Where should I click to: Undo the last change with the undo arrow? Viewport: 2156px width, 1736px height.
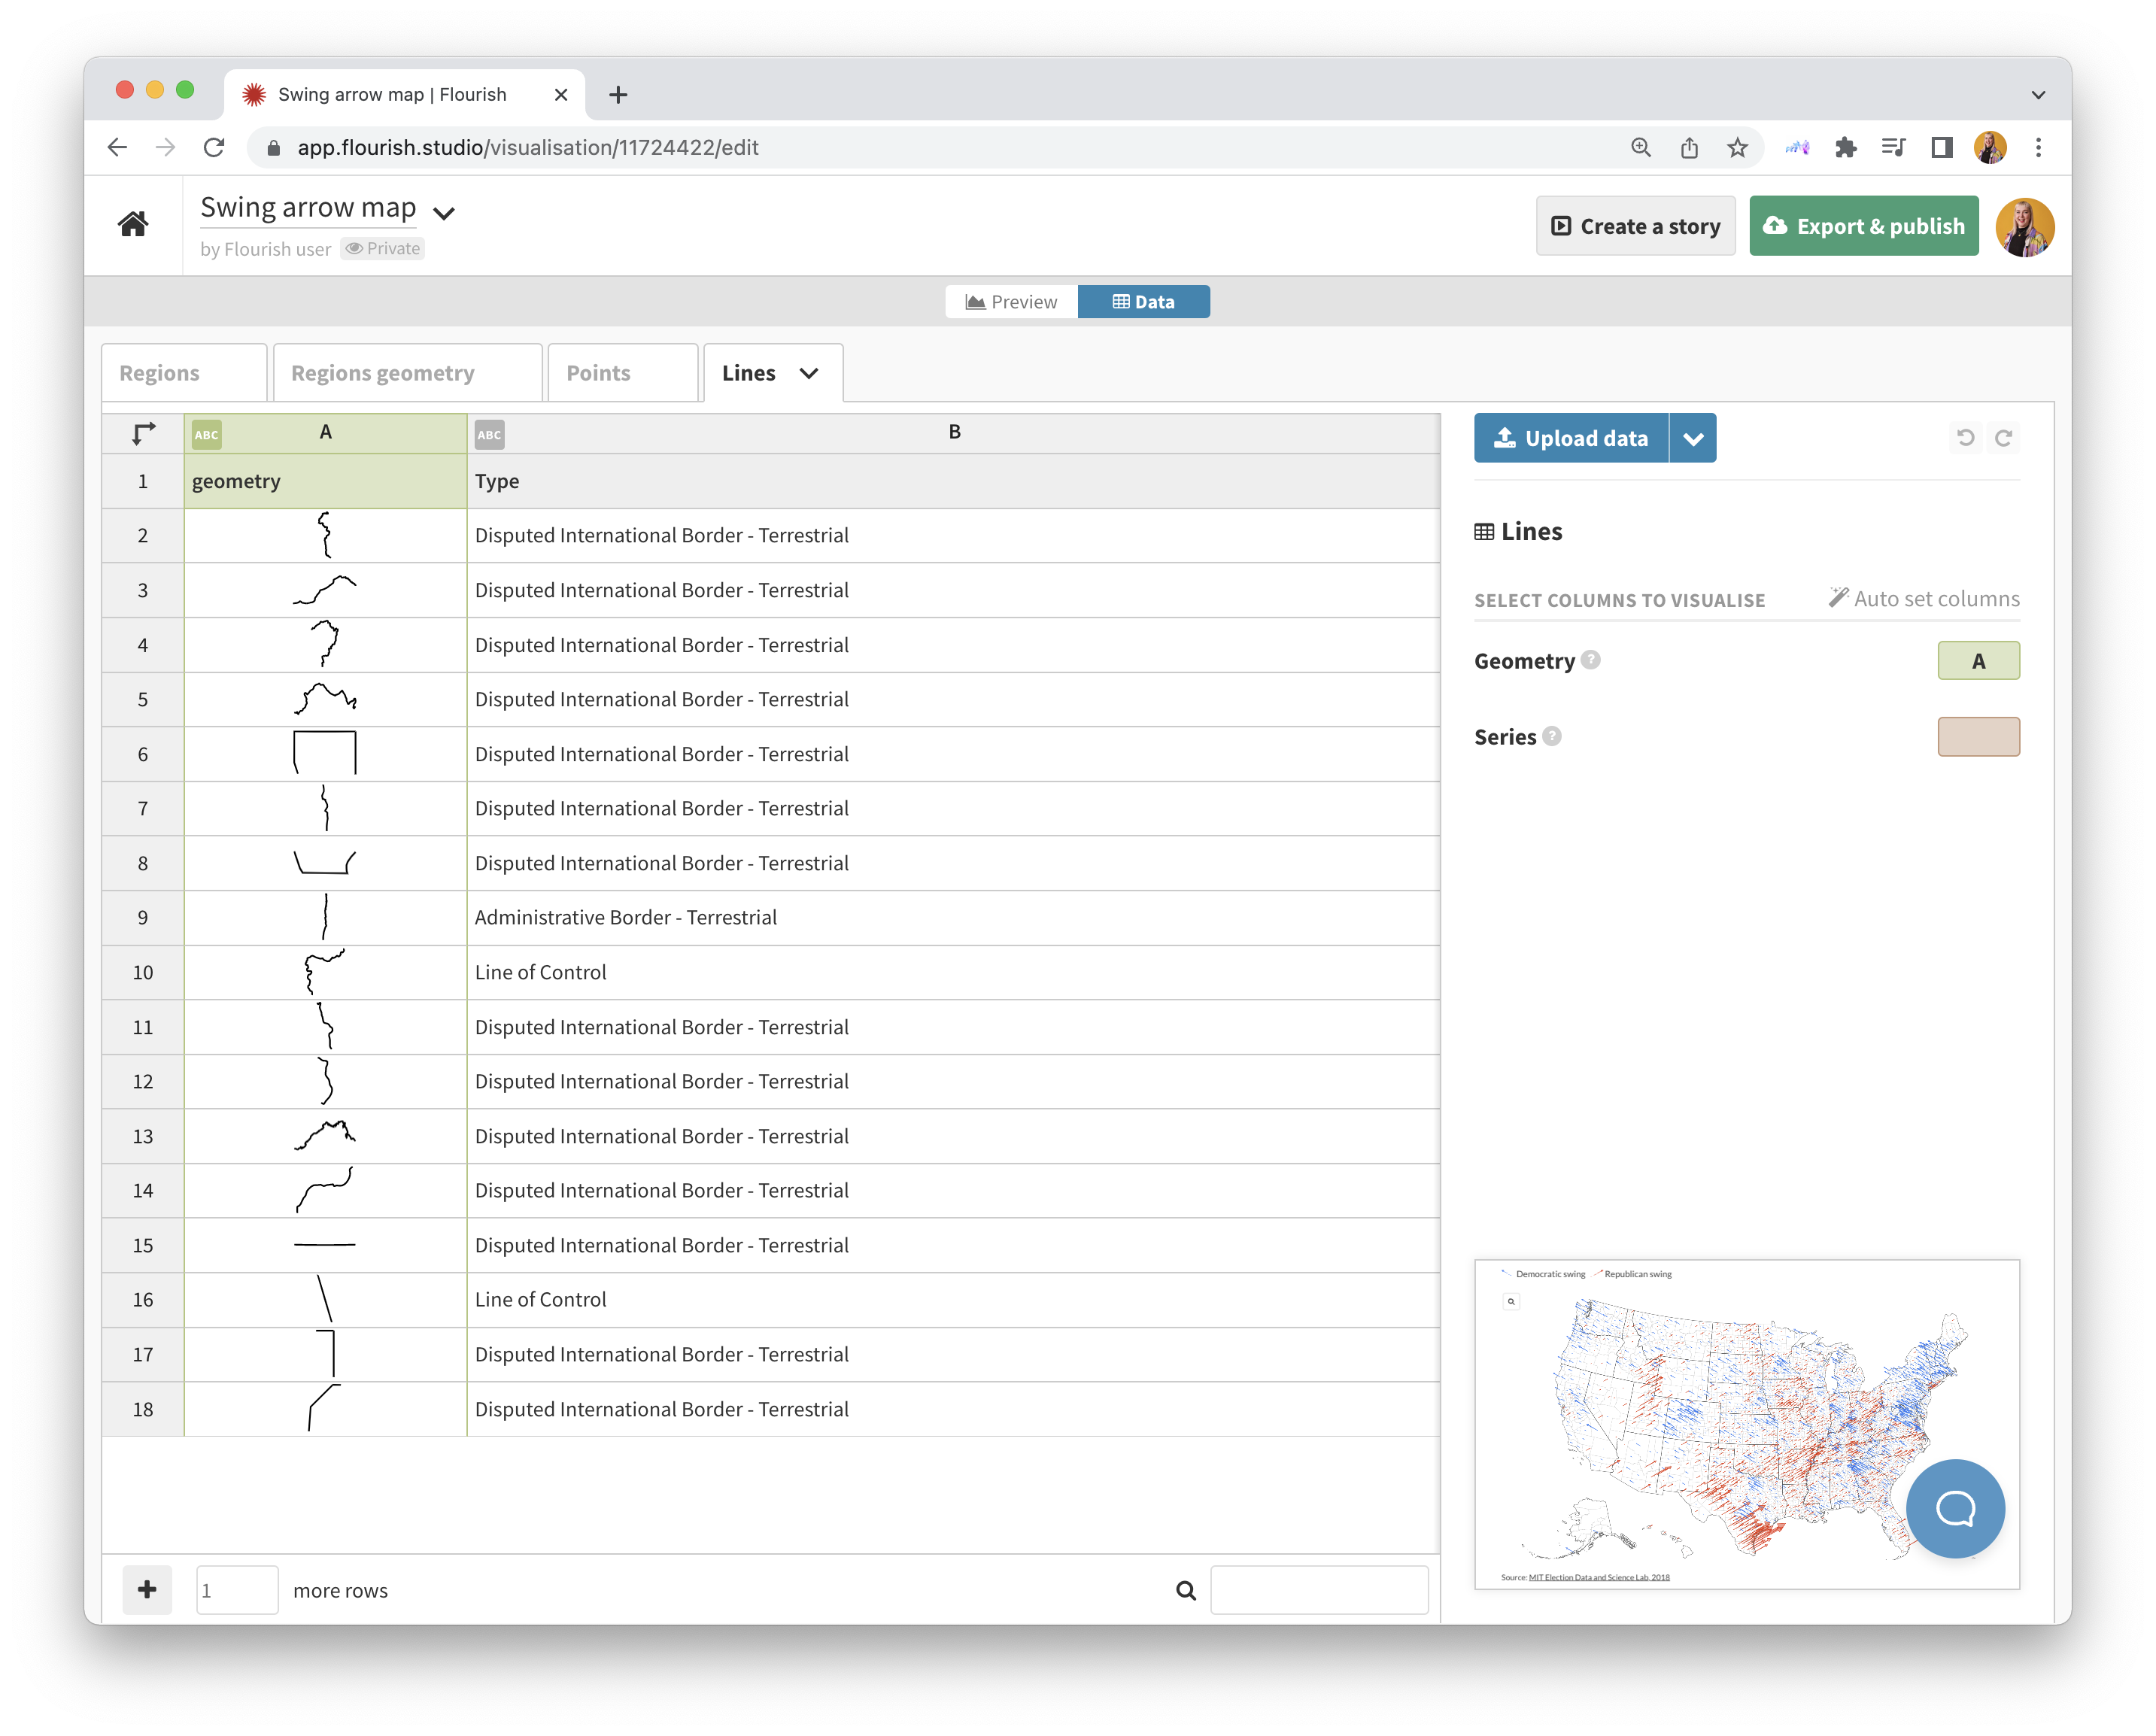1966,437
